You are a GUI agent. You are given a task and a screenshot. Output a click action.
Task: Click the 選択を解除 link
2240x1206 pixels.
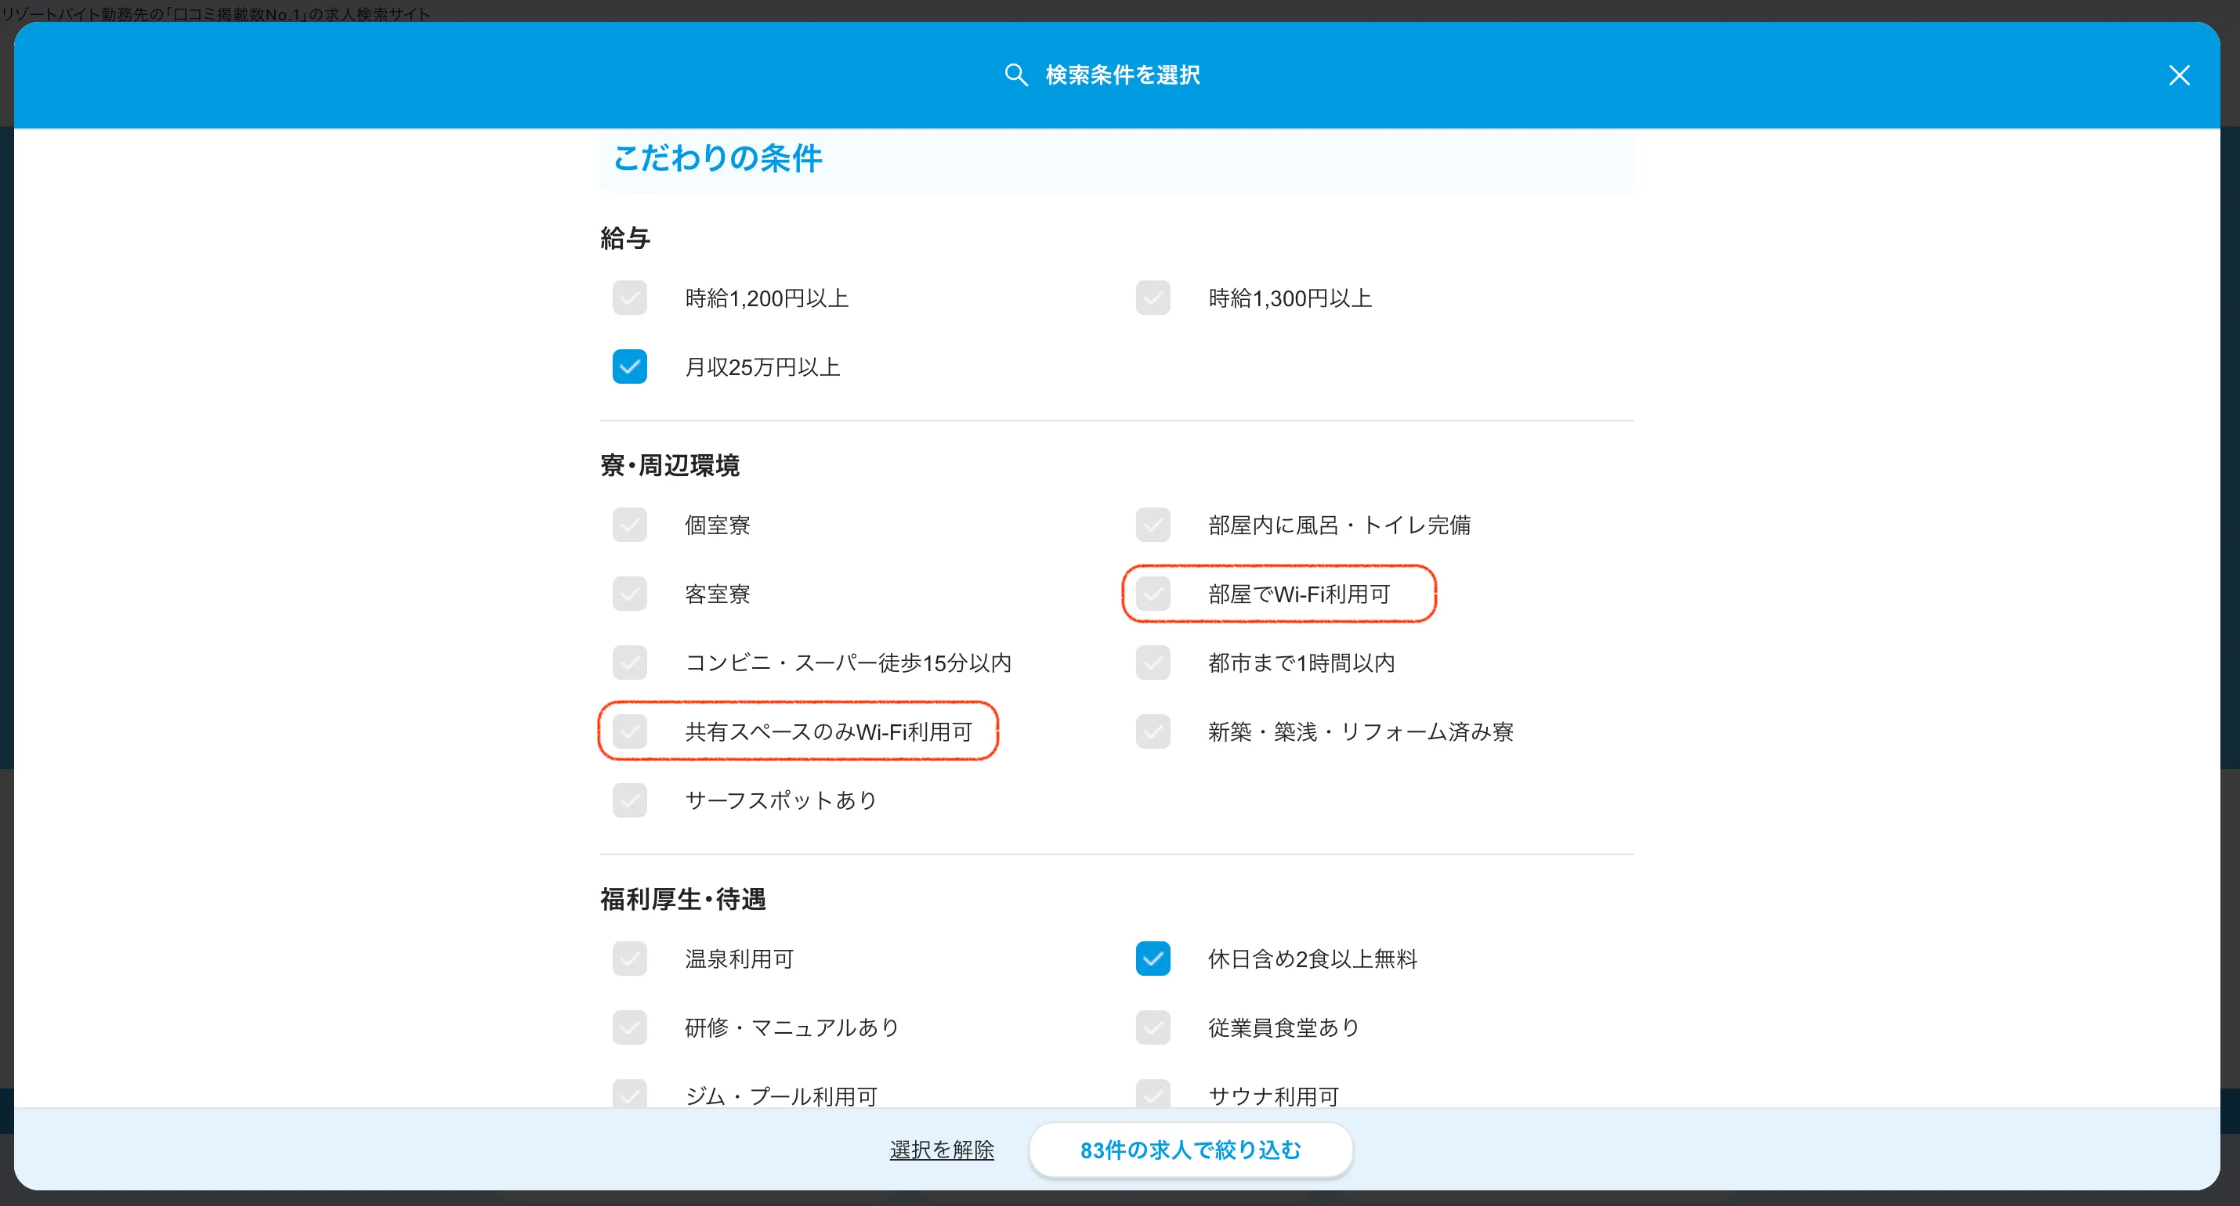942,1150
